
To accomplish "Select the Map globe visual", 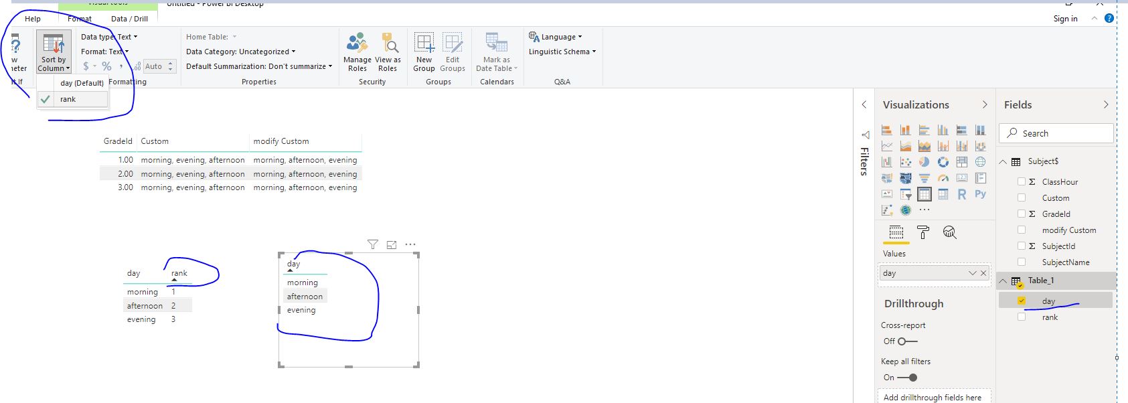I will pos(981,162).
